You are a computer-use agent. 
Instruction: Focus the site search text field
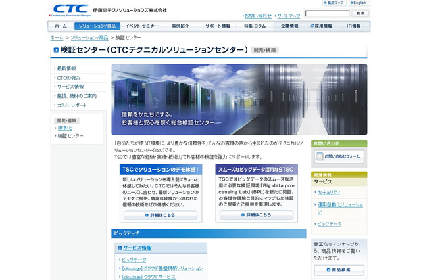coord(327,13)
